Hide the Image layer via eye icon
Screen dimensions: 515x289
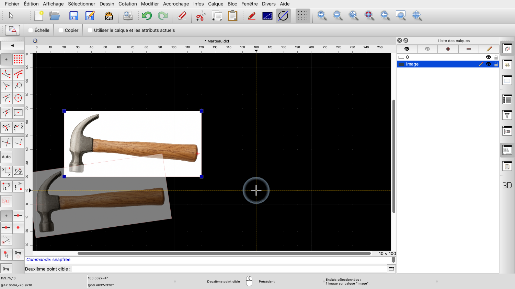[x=488, y=64]
